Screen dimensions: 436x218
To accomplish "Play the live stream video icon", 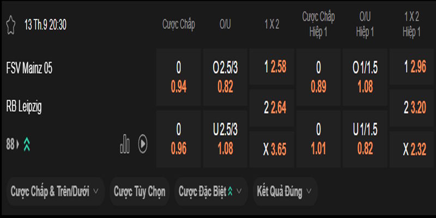I will (142, 144).
